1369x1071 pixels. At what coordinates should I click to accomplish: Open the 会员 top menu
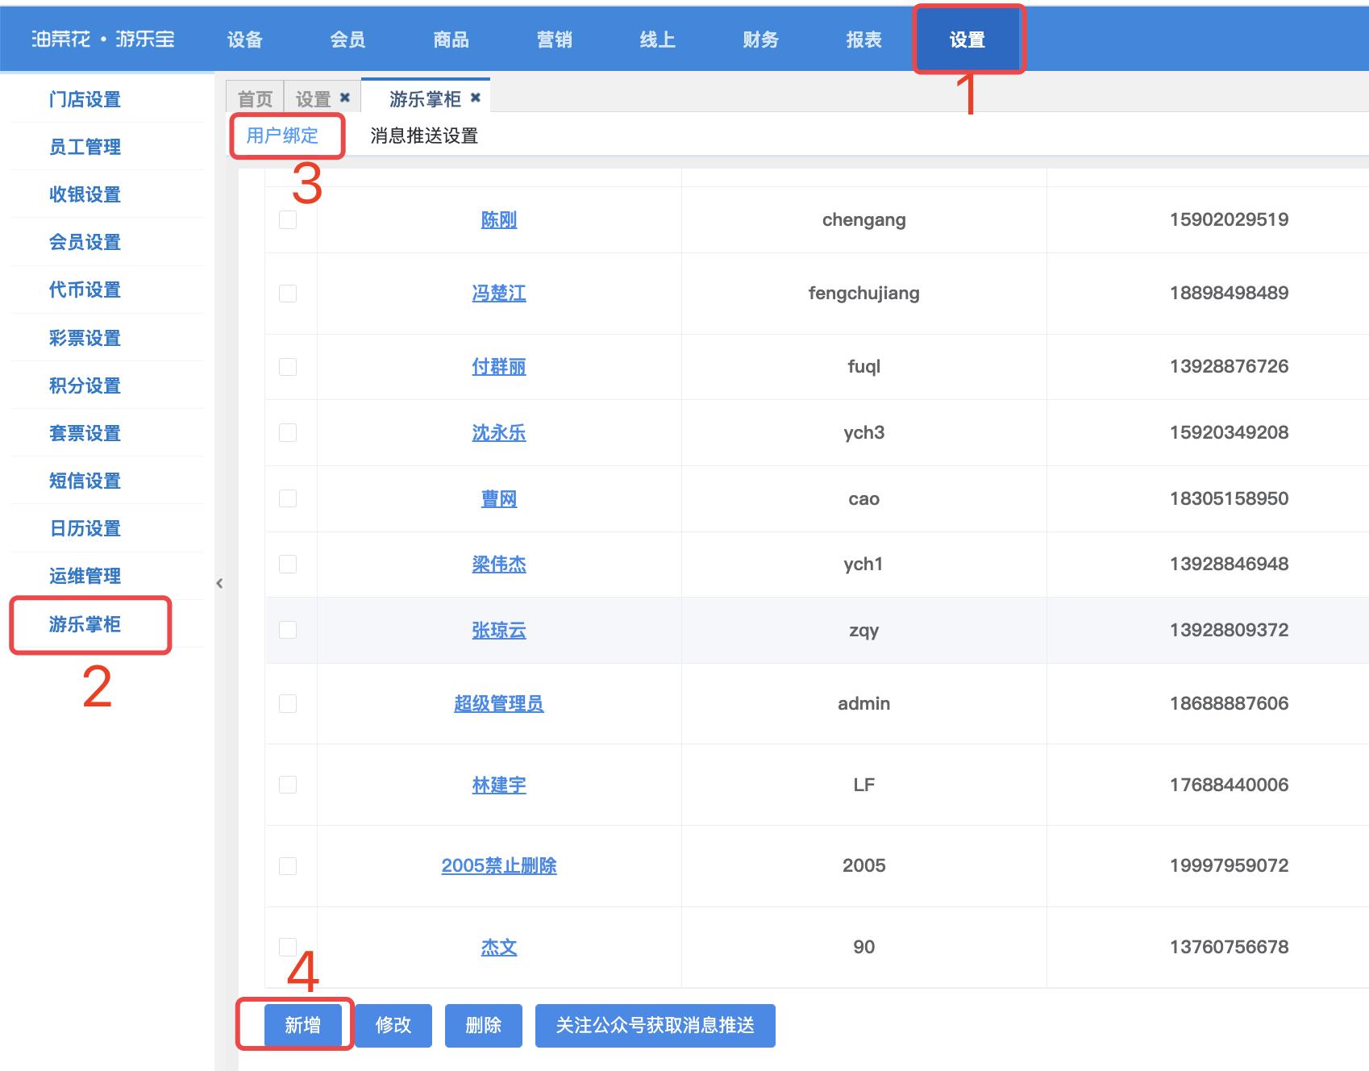point(348,40)
